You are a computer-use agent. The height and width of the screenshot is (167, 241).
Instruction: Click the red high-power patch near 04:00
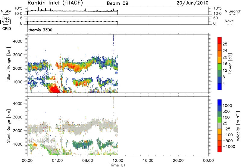tap(55, 89)
